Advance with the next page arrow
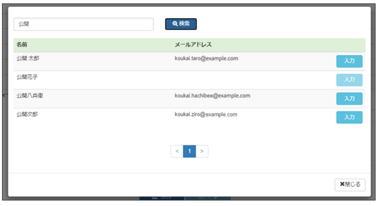This screenshot has height=206, width=379. [202, 151]
